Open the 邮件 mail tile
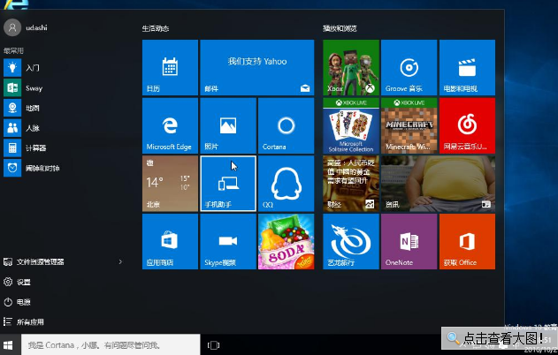The width and height of the screenshot is (558, 355). coord(257,67)
